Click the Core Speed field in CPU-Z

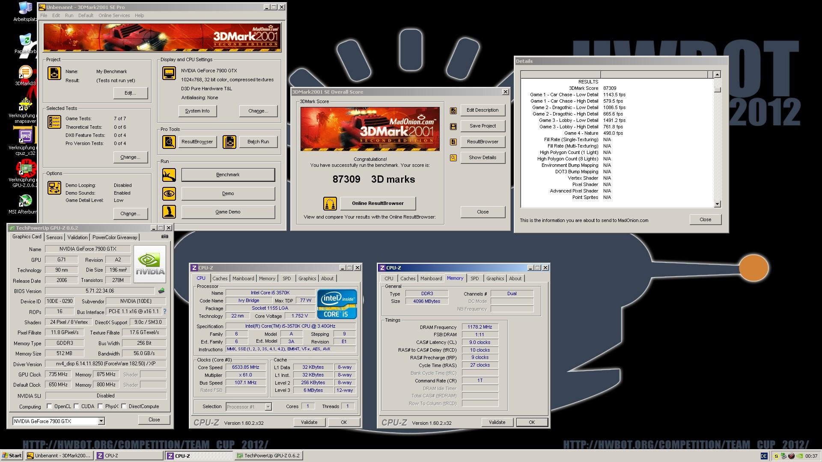point(246,367)
